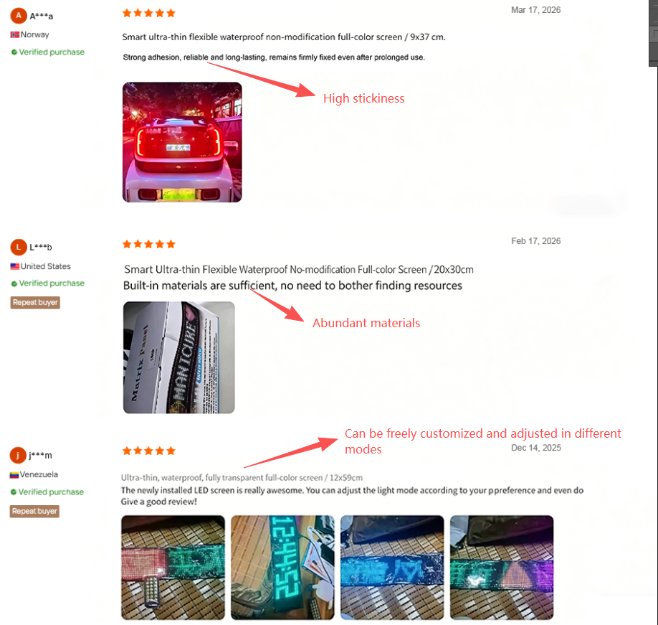Click the five-star rating dated Feb 17, 2026
Viewport: 658px width, 625px height.
click(148, 244)
